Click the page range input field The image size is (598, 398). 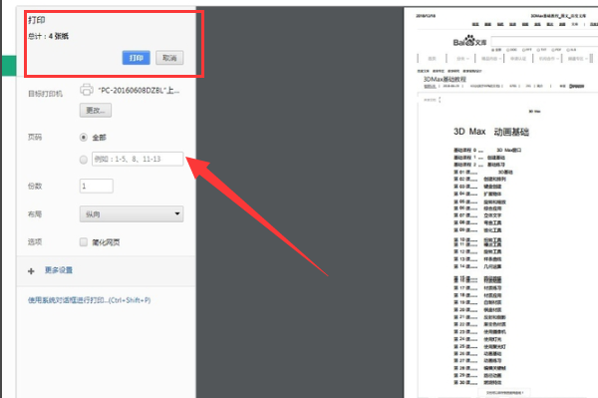[x=138, y=159]
